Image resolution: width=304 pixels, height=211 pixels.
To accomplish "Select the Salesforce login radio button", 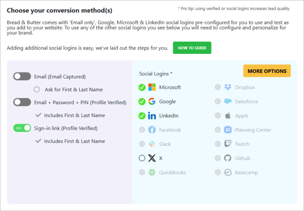I will tap(218, 102).
